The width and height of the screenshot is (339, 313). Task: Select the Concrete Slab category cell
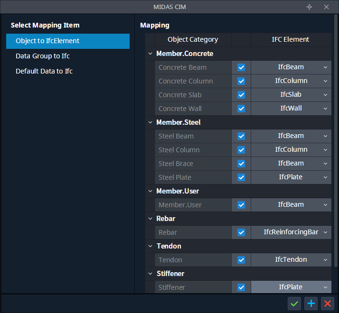(193, 95)
